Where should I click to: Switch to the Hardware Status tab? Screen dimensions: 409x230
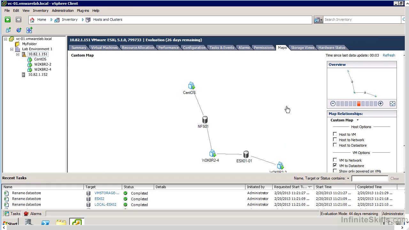click(332, 48)
